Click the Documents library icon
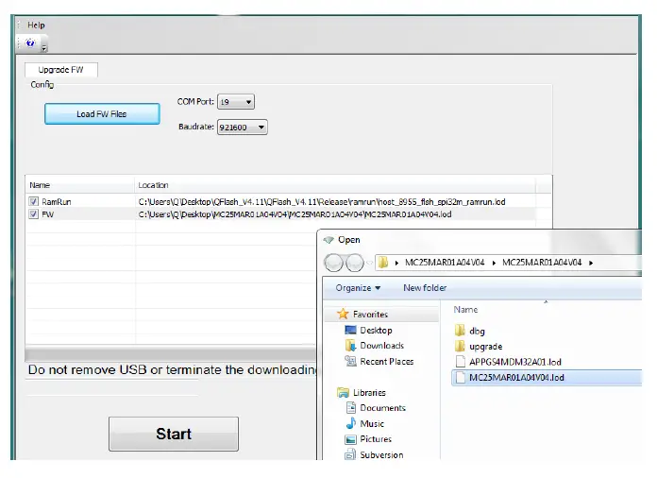 pos(351,407)
